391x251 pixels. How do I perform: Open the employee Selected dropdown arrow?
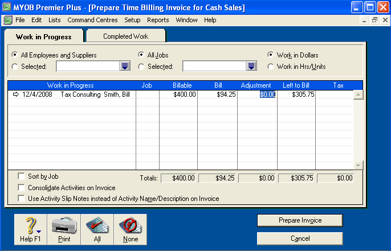tap(125, 66)
